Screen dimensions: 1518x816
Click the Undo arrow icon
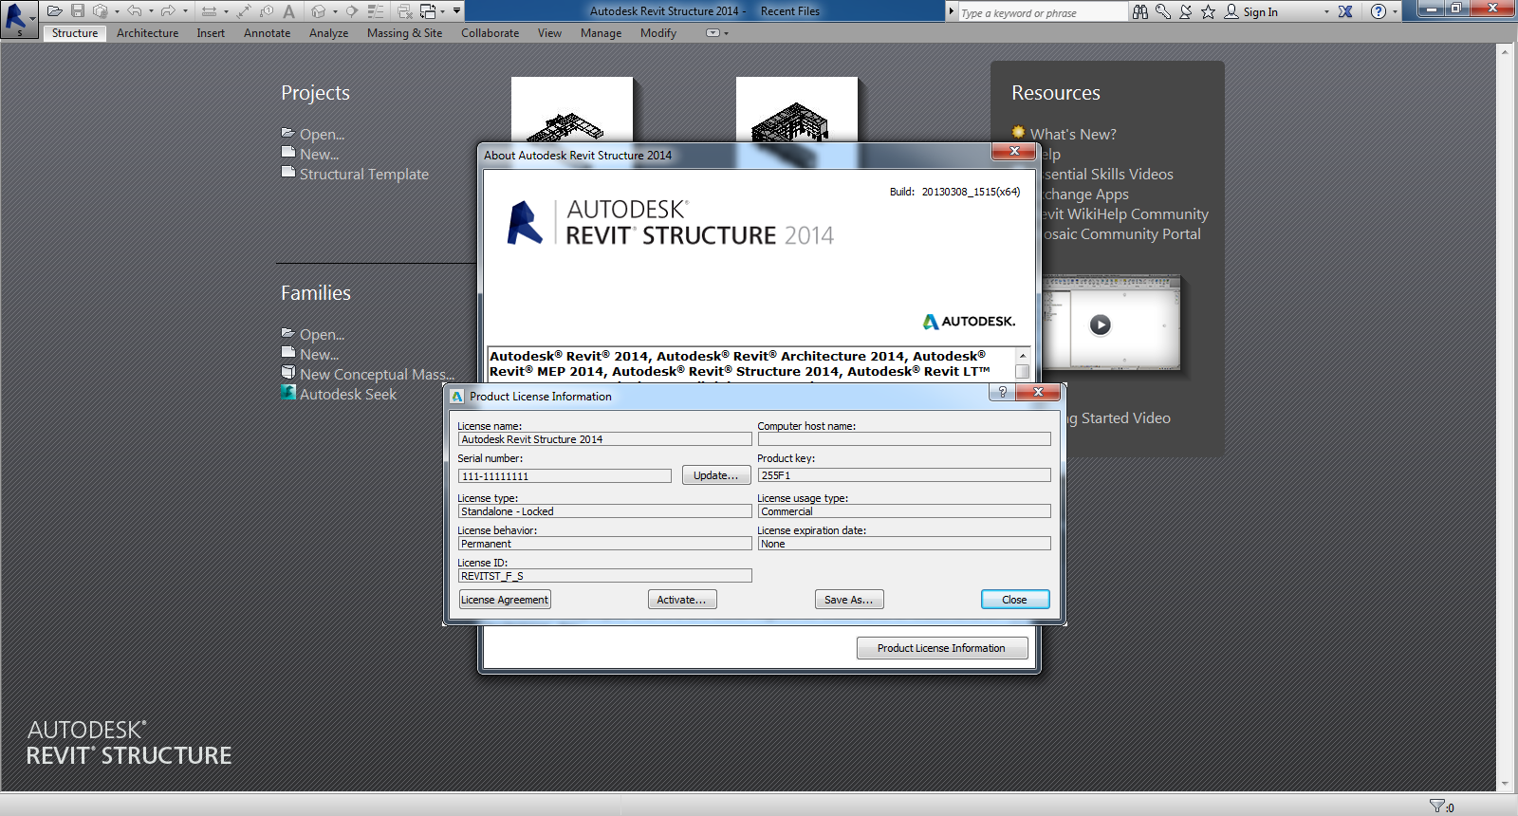click(135, 11)
